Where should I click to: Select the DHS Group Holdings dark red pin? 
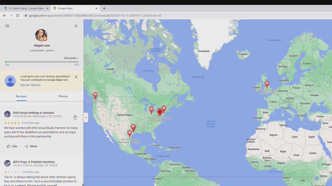[160, 112]
